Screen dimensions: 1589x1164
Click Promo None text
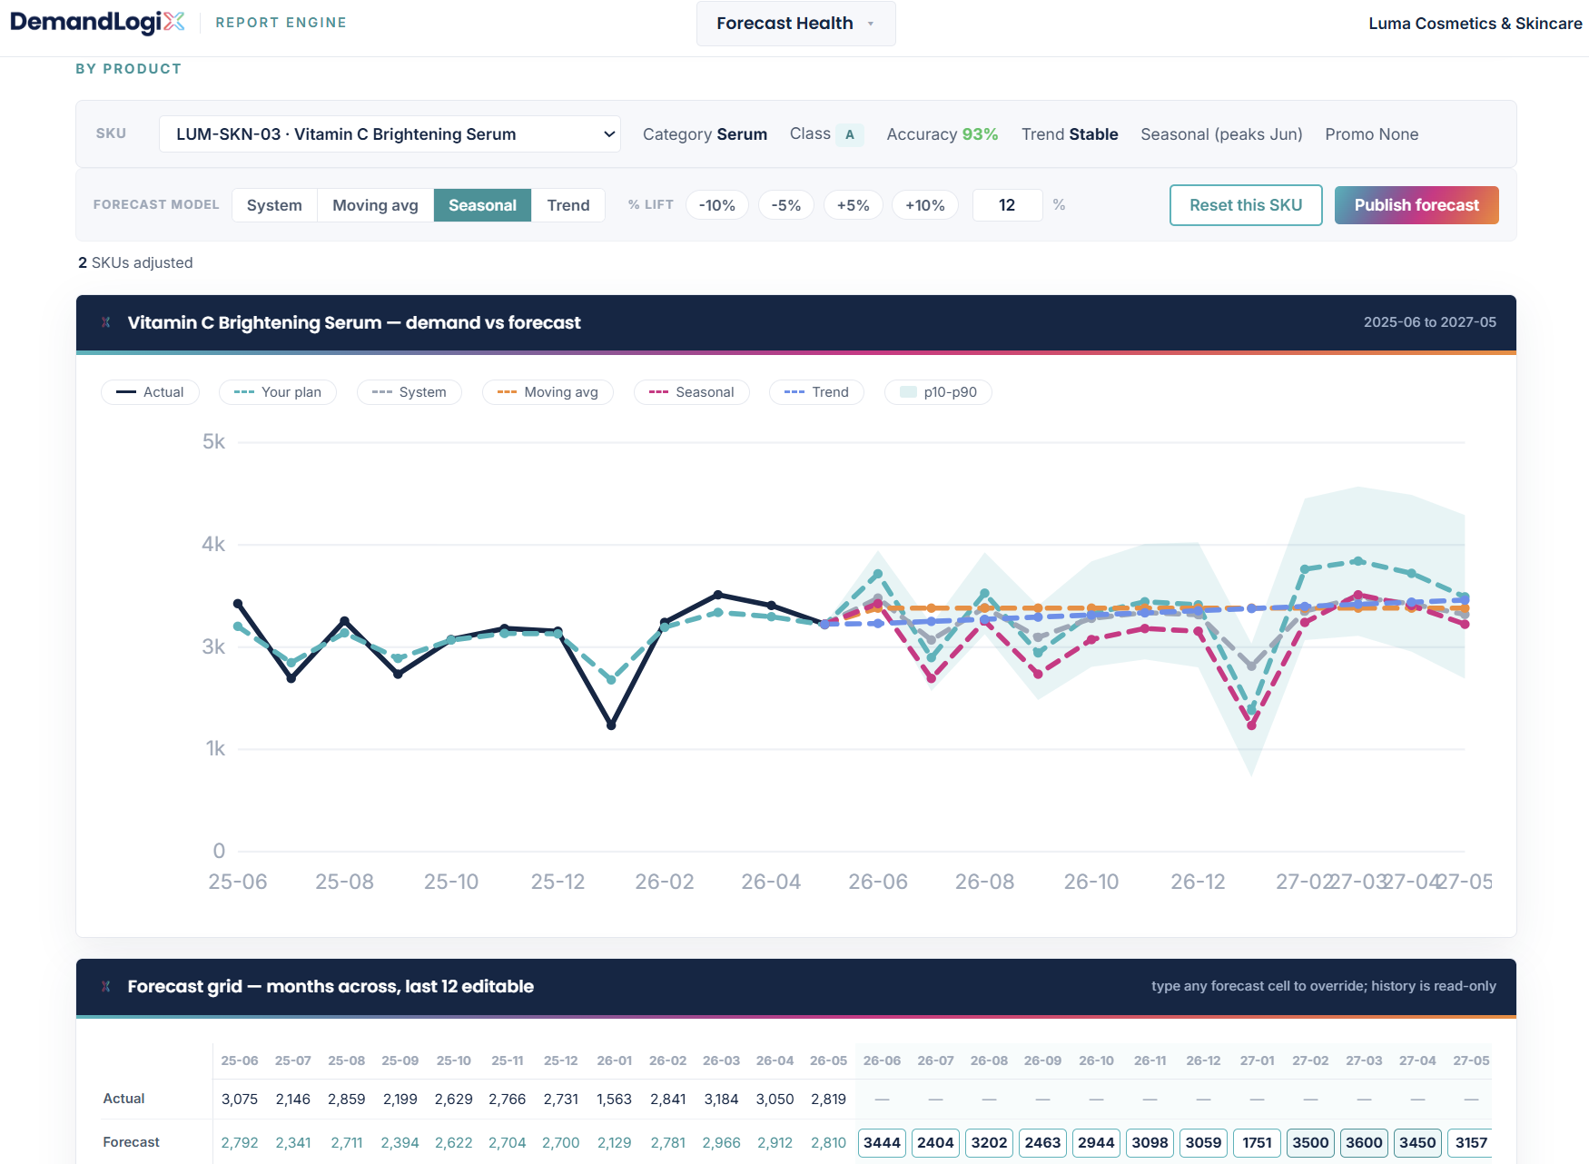coord(1371,134)
